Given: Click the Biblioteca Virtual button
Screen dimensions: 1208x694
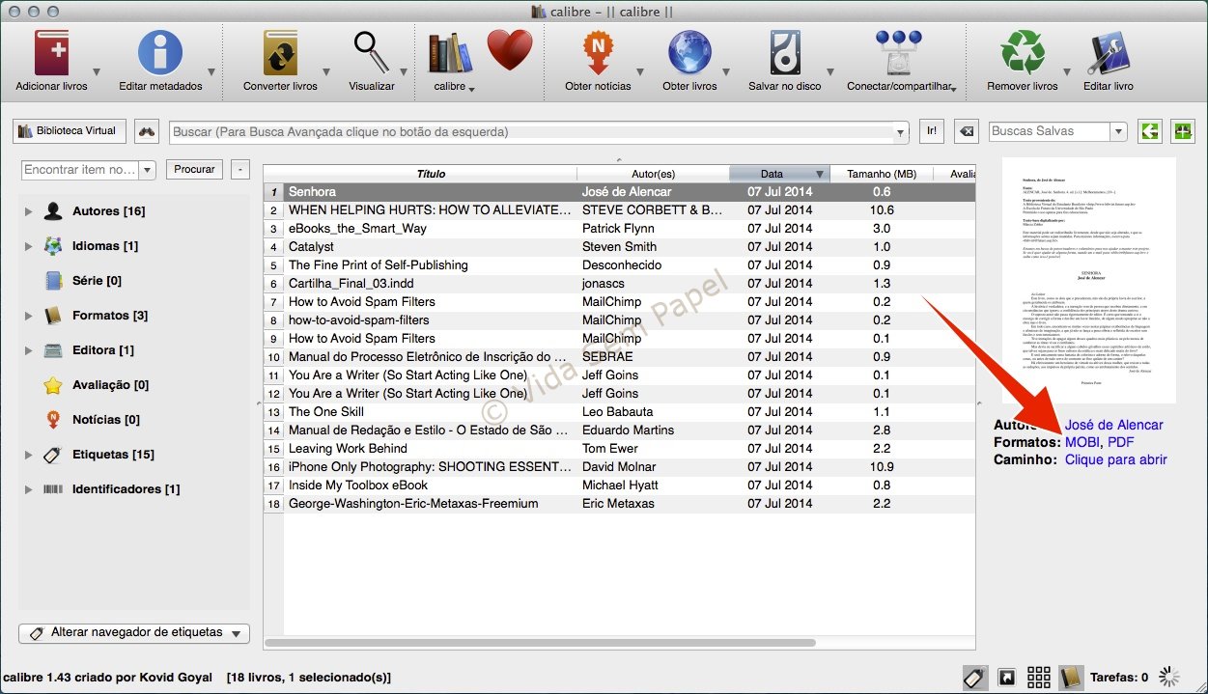Looking at the screenshot, I should coord(68,131).
